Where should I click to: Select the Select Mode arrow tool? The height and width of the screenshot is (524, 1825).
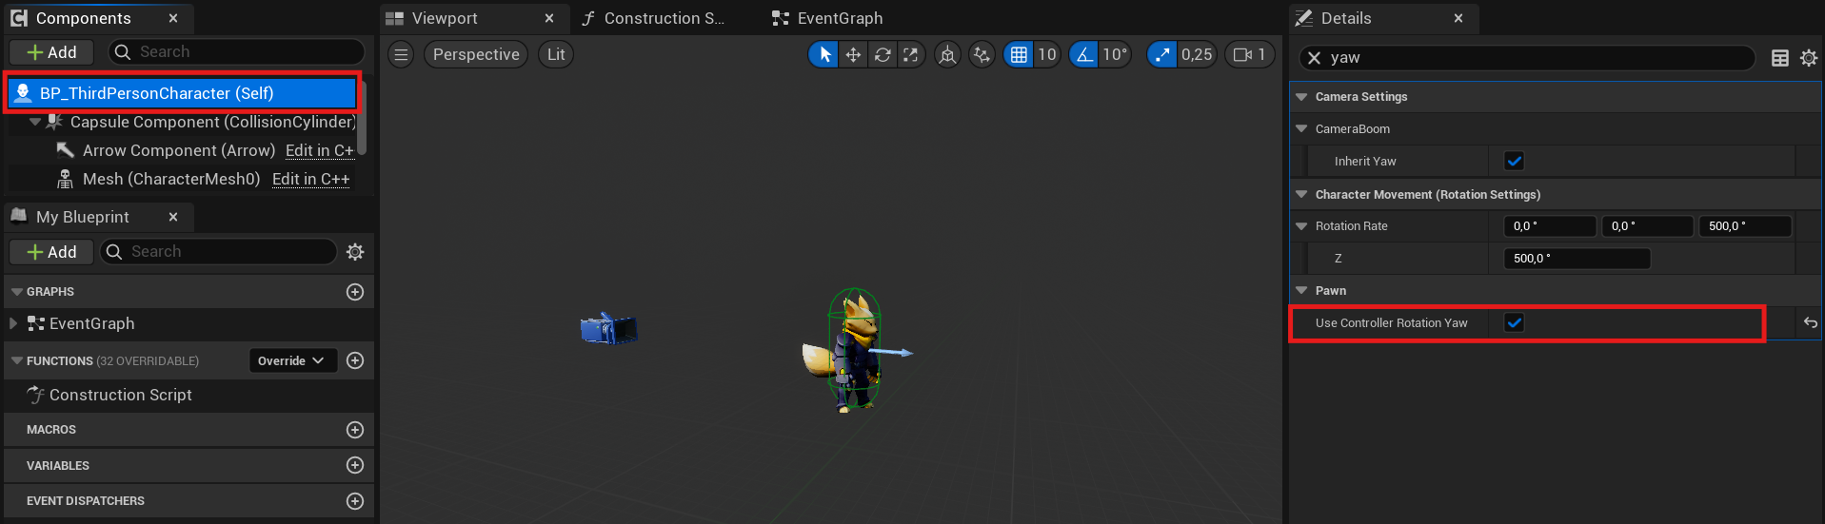(824, 54)
